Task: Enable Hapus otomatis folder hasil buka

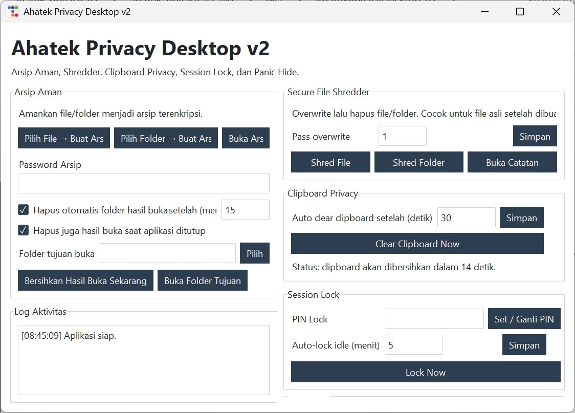Action: click(x=23, y=210)
